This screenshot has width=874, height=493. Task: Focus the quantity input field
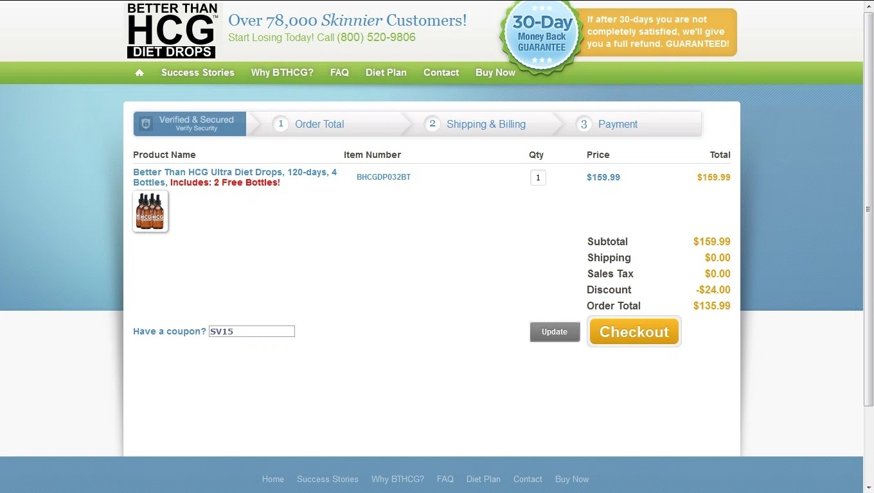(538, 177)
